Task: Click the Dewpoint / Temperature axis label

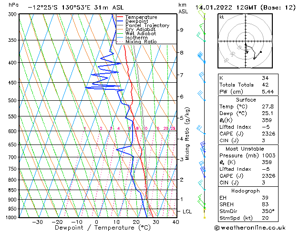Action: [x=103, y=228]
